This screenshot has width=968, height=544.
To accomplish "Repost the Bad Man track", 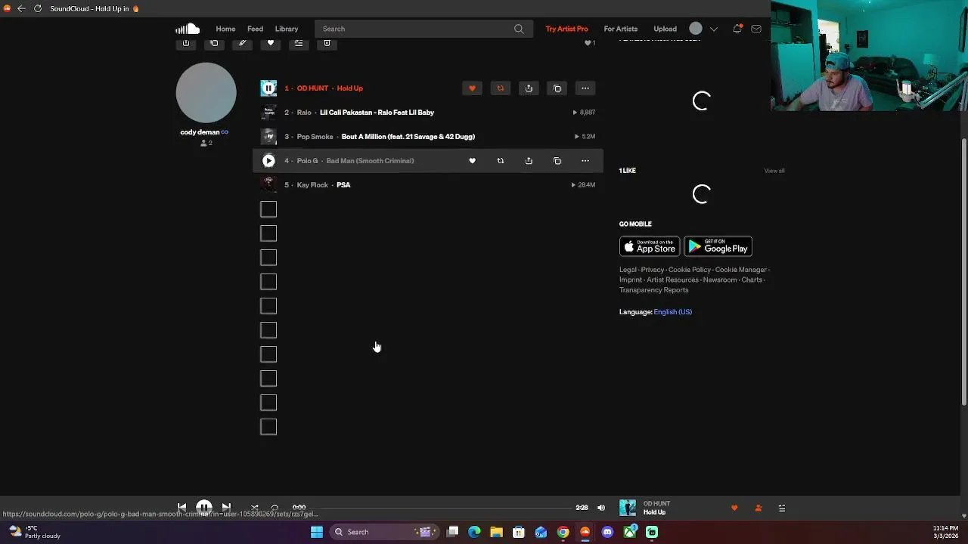I will [500, 161].
